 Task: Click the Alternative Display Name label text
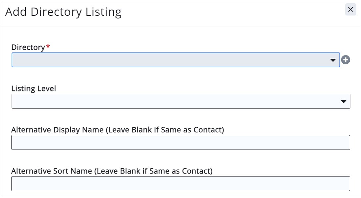(x=118, y=130)
